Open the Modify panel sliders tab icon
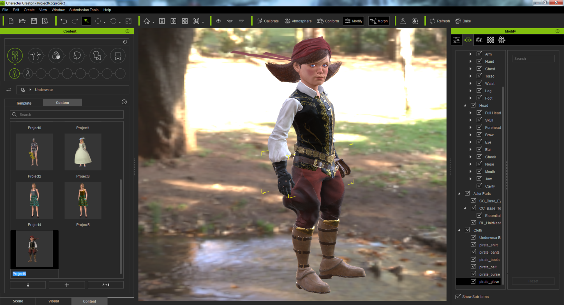 point(456,40)
